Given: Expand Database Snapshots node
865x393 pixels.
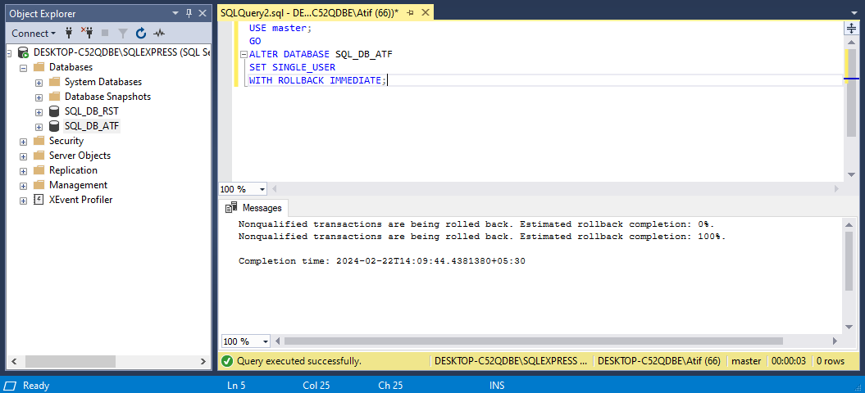Looking at the screenshot, I should [x=39, y=97].
